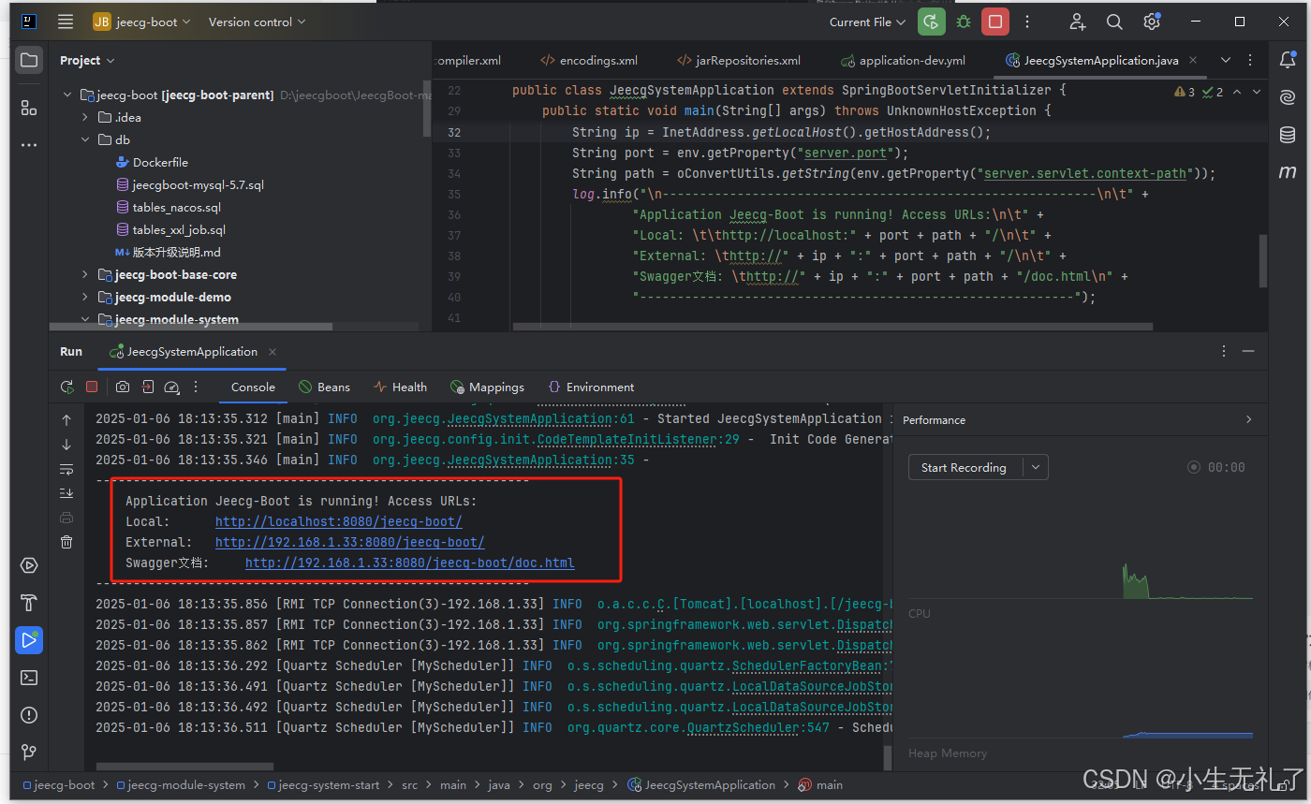This screenshot has height=804, width=1311.
Task: Rerun application in Run panel toolbar
Action: pyautogui.click(x=66, y=387)
